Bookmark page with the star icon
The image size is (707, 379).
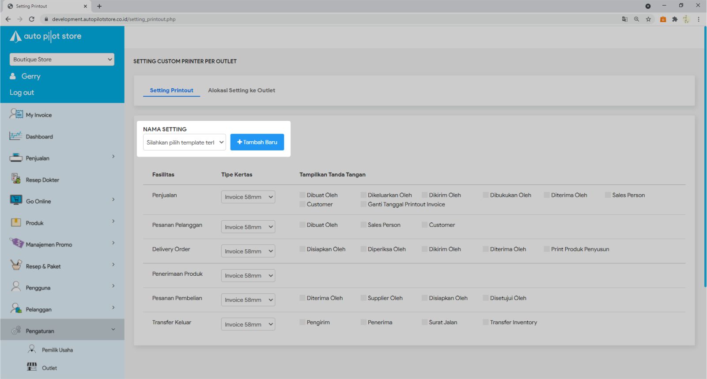coord(648,19)
